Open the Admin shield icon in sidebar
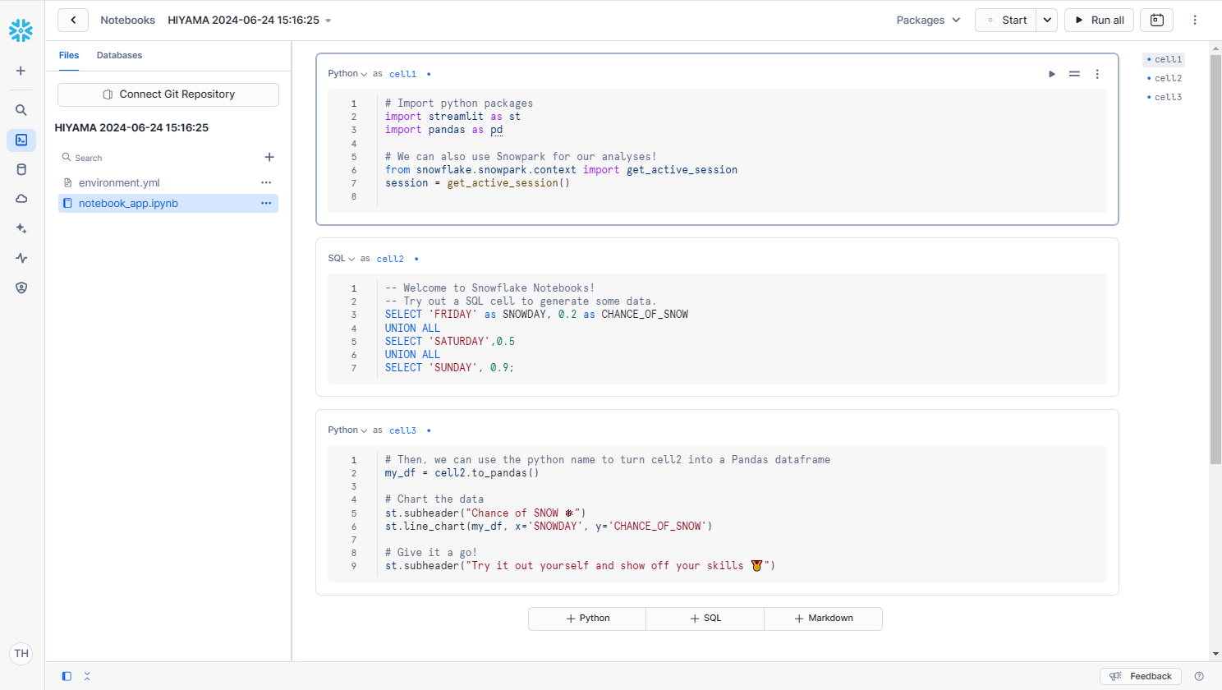Image resolution: width=1222 pixels, height=690 pixels. click(21, 287)
